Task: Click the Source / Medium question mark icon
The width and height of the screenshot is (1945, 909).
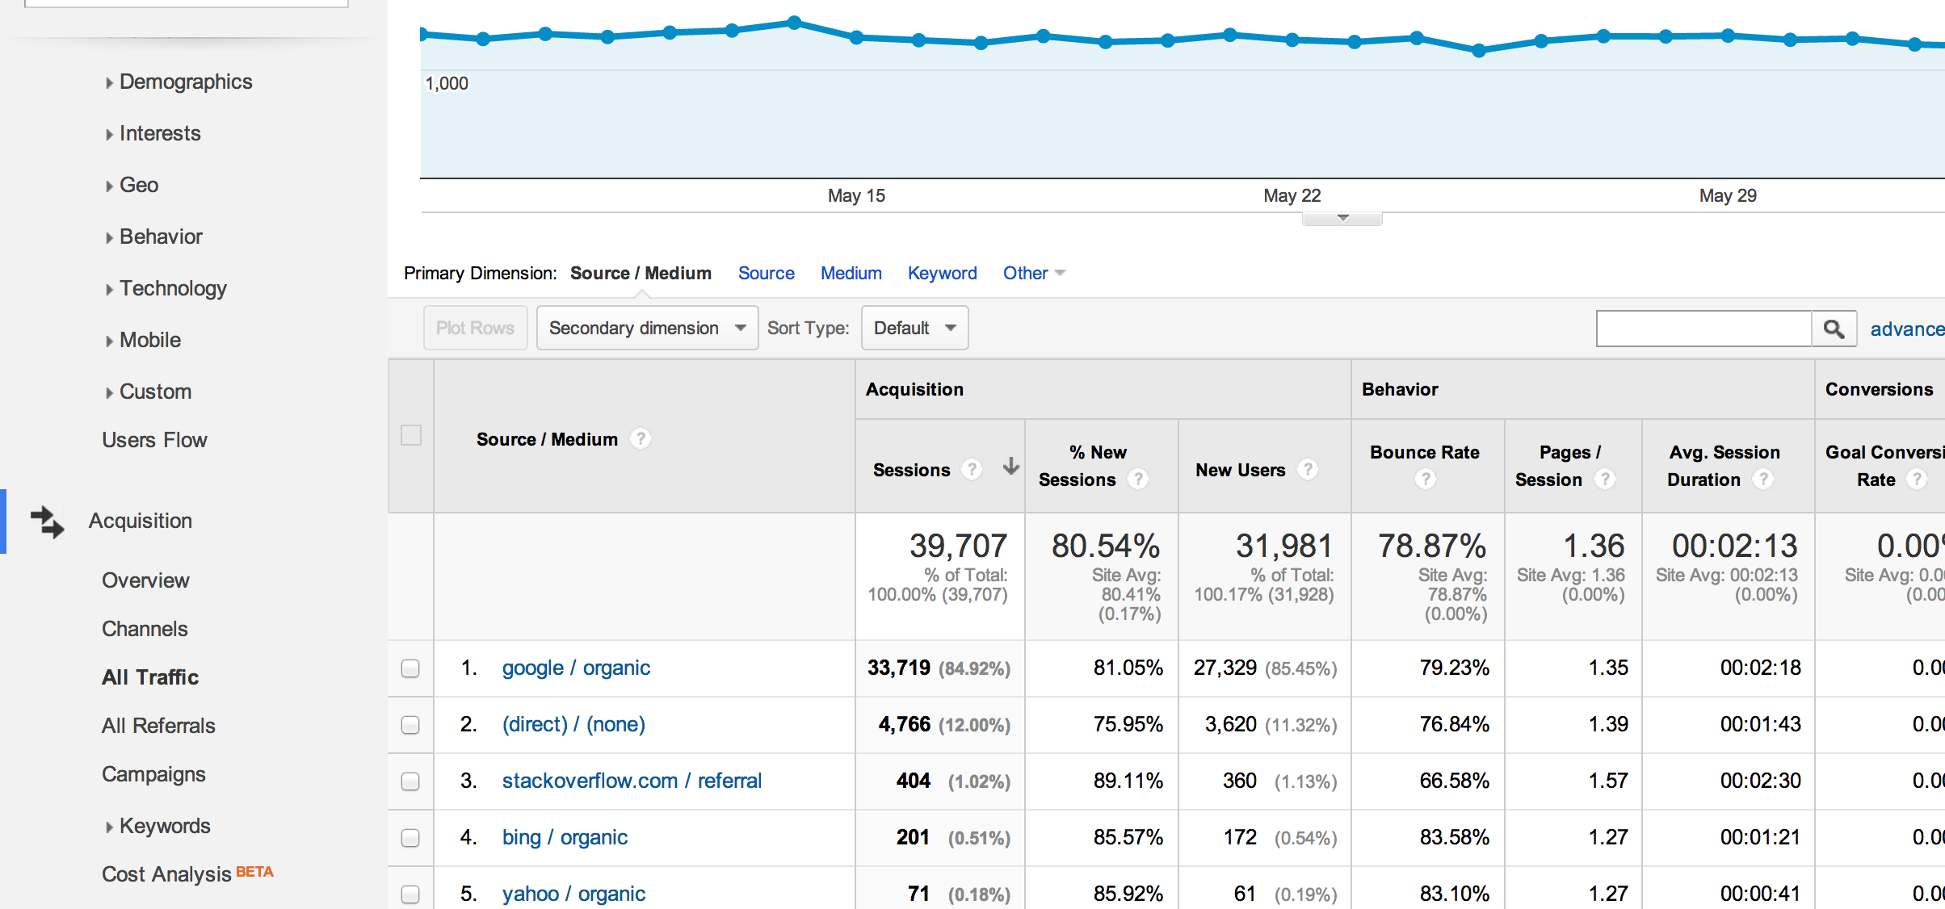Action: click(x=639, y=438)
